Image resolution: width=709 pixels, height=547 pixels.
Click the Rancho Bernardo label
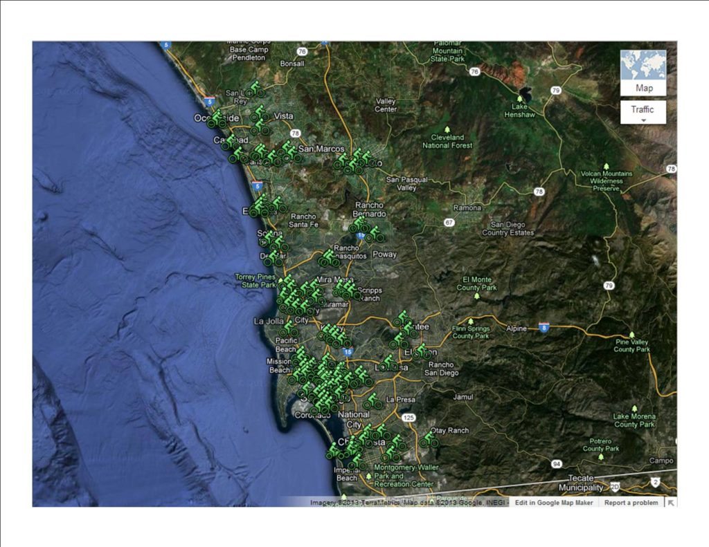(x=369, y=209)
